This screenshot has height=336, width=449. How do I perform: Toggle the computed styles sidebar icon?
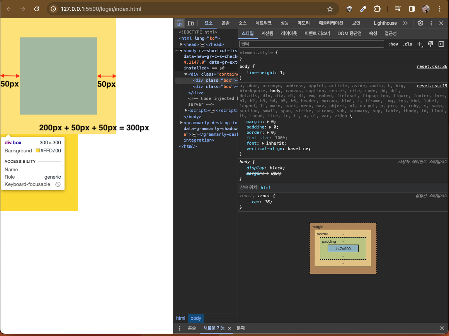click(441, 44)
